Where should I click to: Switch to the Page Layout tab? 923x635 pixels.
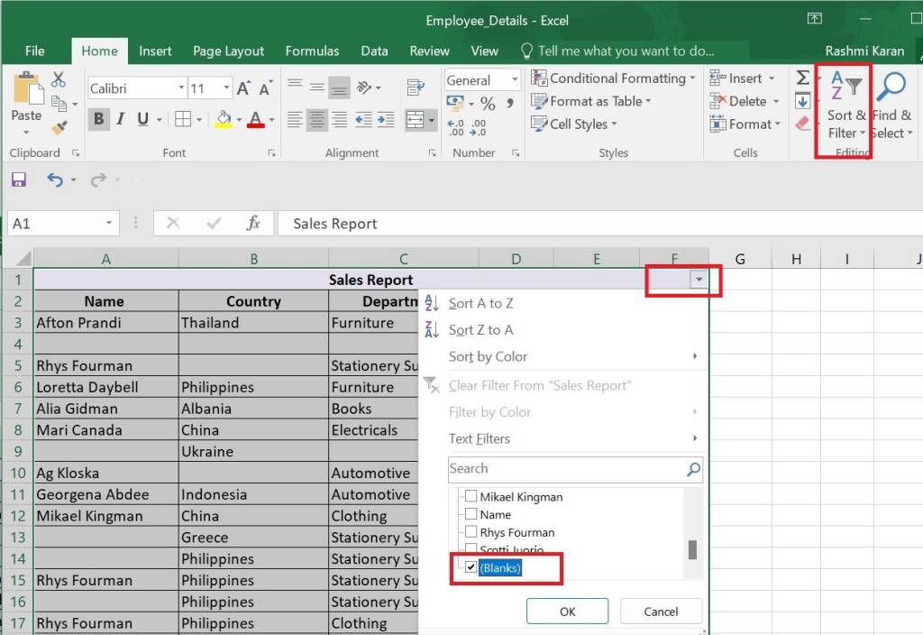coord(230,51)
